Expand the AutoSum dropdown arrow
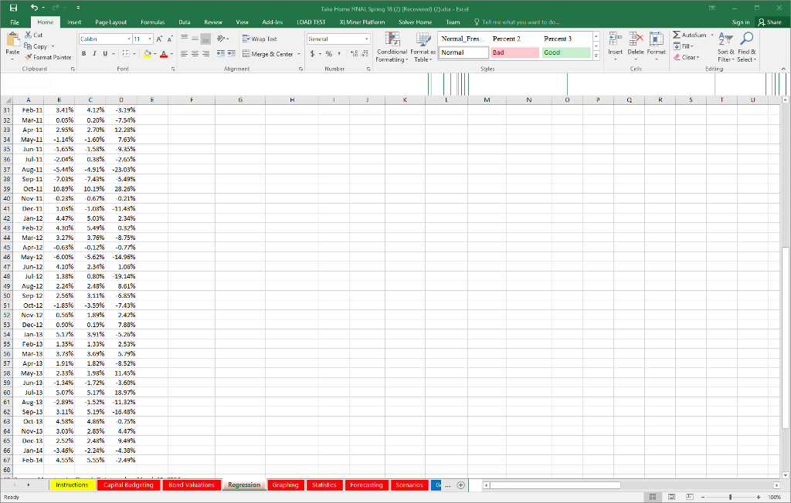The width and height of the screenshot is (791, 503). coord(711,35)
